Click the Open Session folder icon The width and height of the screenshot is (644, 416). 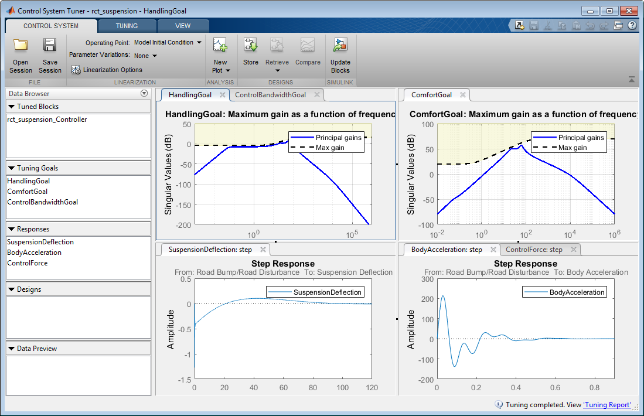coord(21,45)
